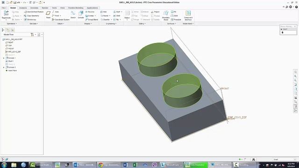Open the Shapes group dropdown

88,24
